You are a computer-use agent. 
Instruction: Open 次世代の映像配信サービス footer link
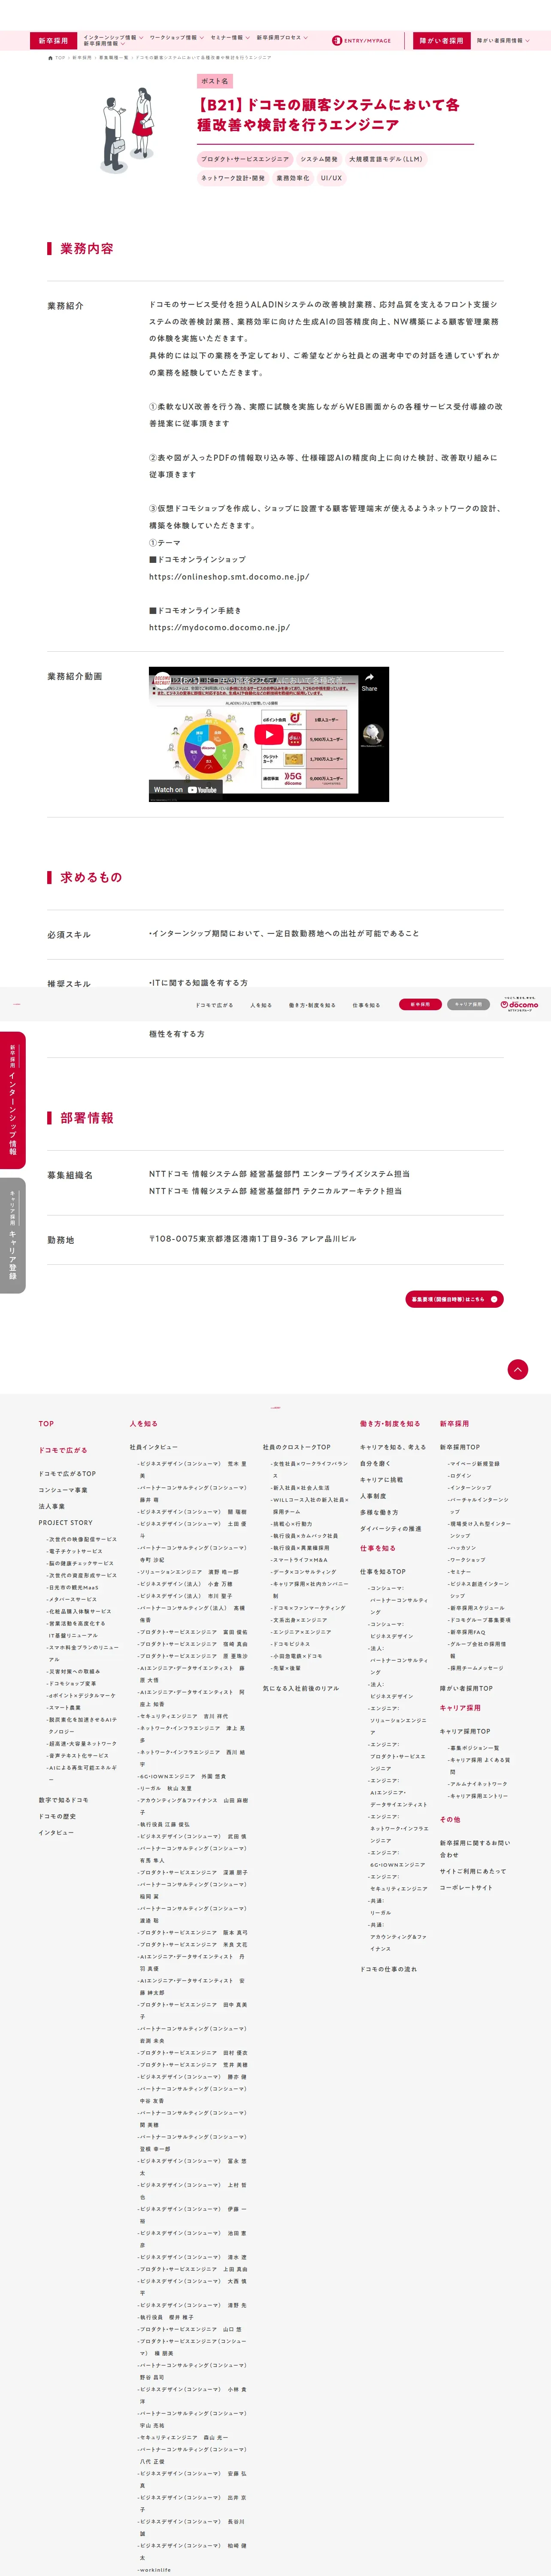(82, 1539)
